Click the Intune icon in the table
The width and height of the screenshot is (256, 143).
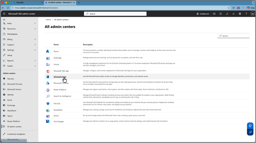point(48,65)
